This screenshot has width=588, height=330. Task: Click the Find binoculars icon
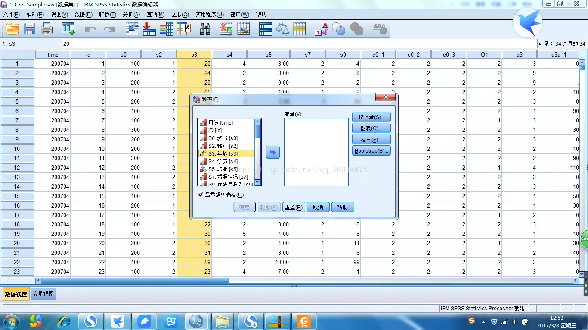point(205,29)
